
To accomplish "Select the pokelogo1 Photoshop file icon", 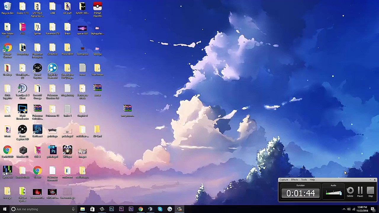I will click(x=52, y=152).
